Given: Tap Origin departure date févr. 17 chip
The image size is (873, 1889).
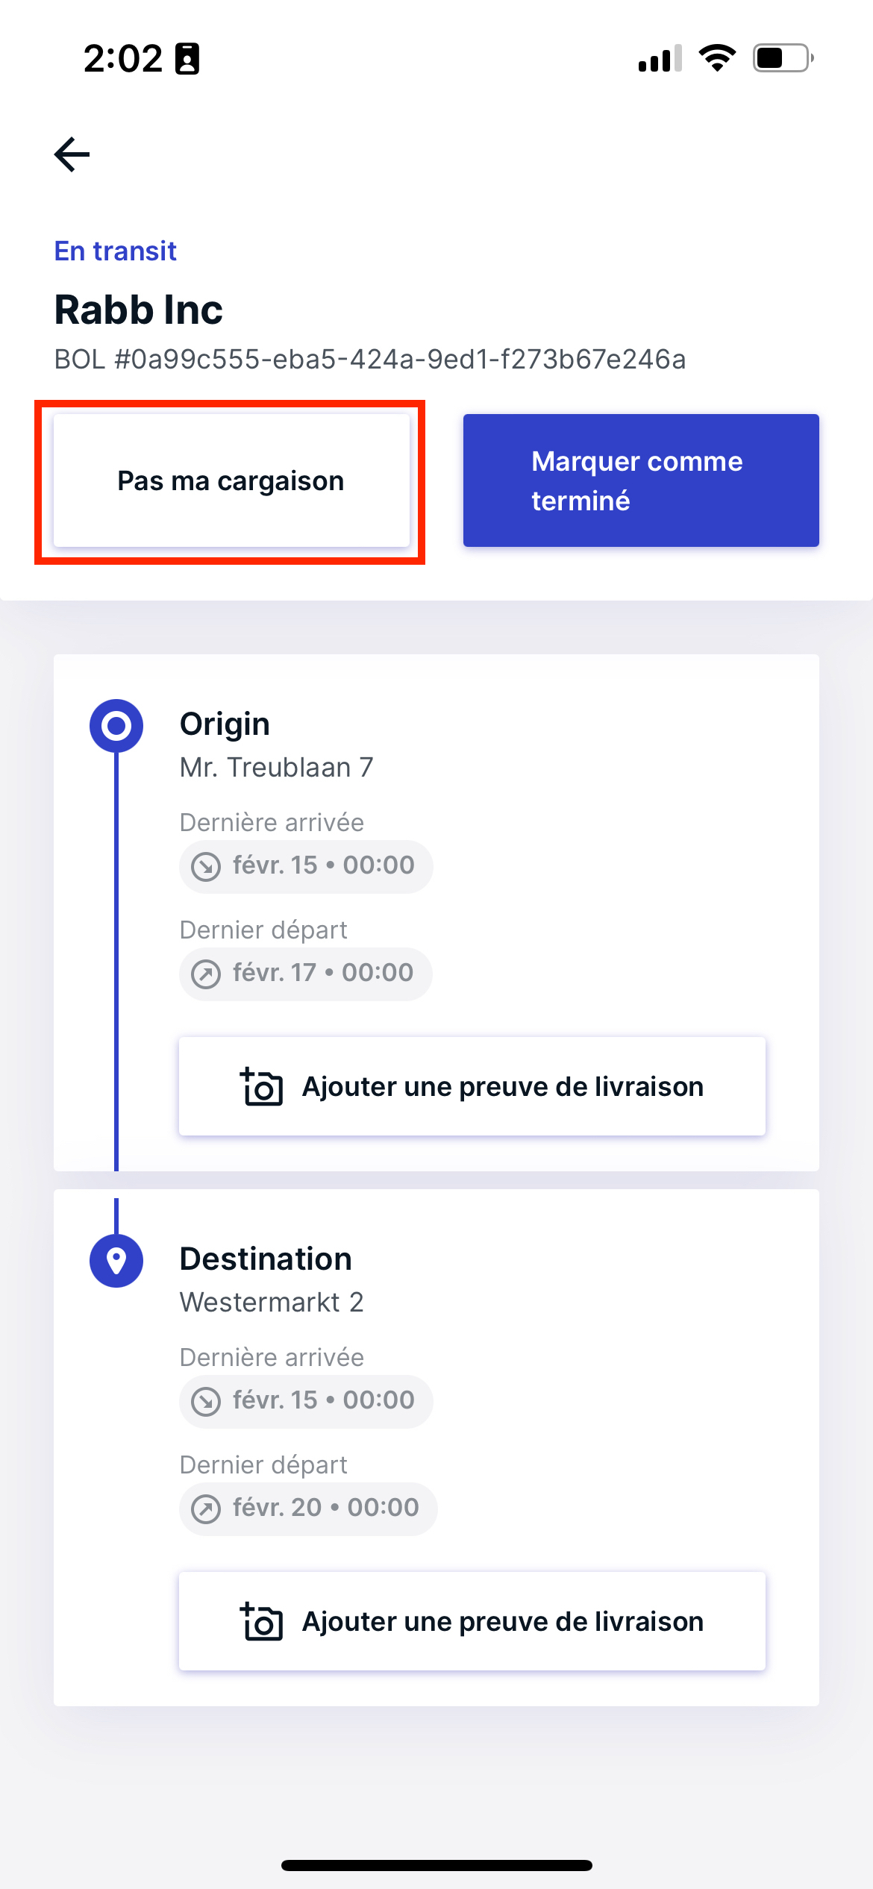Looking at the screenshot, I should click(x=306, y=974).
